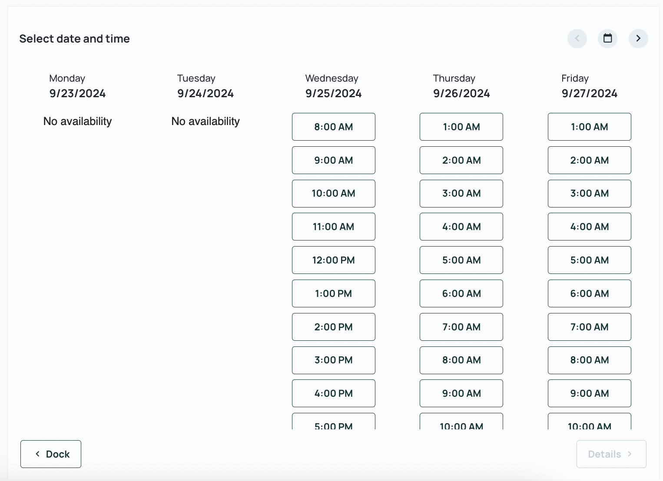Choose Wednesday 10:00 AM slot

(333, 194)
